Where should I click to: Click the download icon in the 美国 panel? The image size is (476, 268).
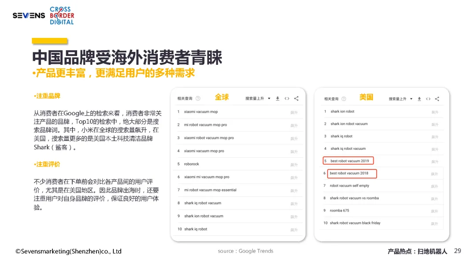point(419,99)
